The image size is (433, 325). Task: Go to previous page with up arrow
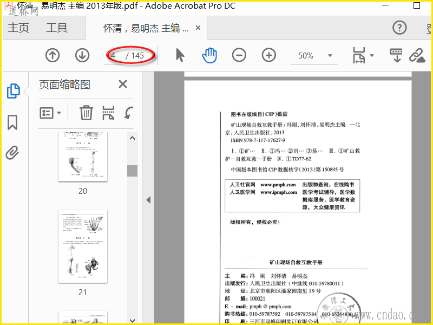tap(53, 55)
